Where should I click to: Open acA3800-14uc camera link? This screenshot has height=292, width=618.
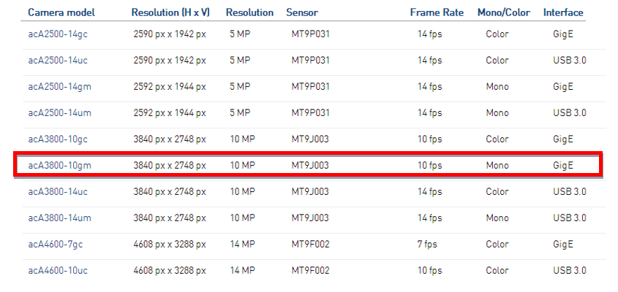[x=59, y=192]
